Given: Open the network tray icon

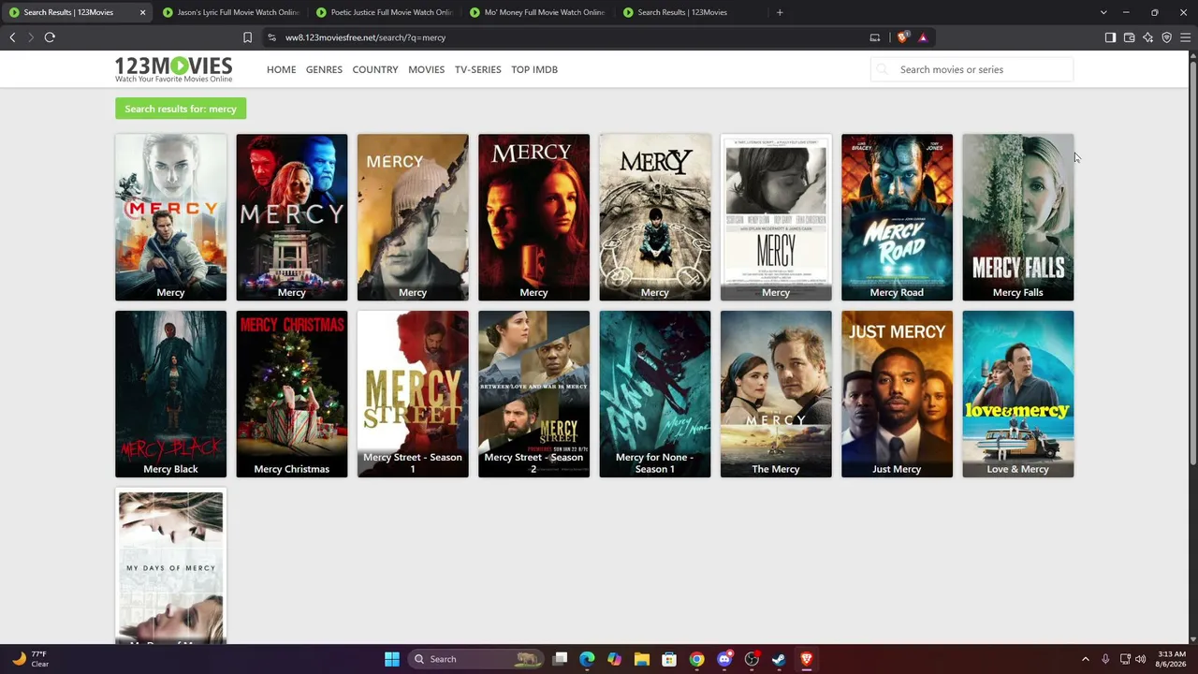Looking at the screenshot, I should 1125,659.
